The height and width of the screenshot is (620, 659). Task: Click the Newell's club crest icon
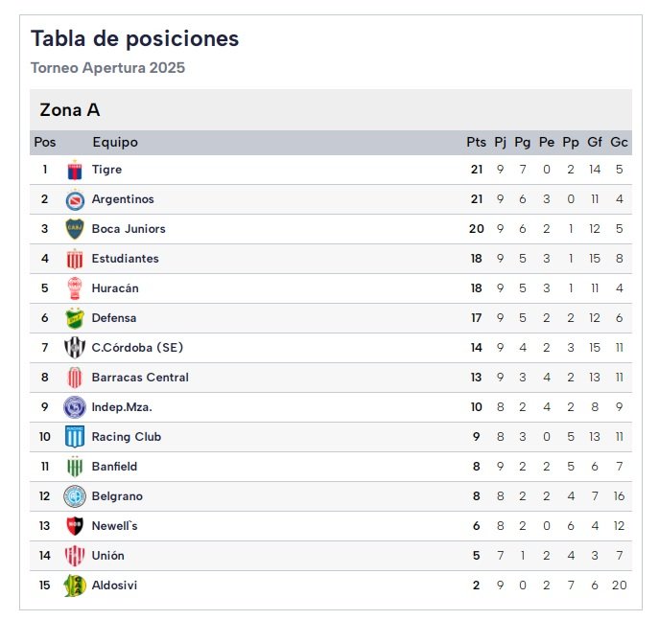[75, 526]
